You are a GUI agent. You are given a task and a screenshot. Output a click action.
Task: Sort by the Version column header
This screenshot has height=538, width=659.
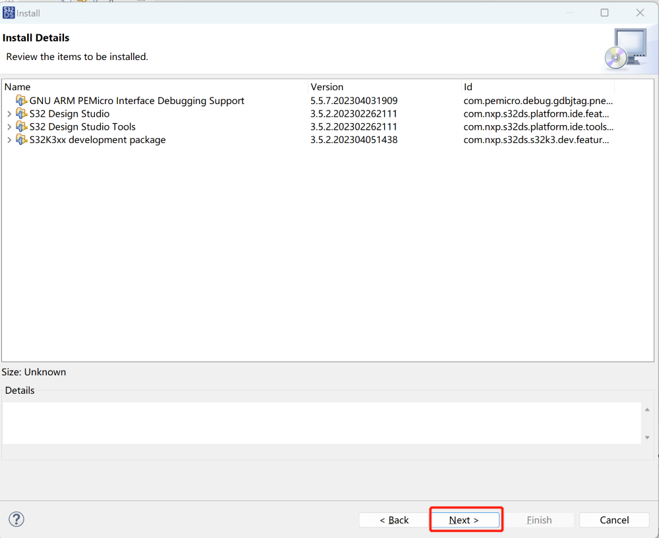coord(385,87)
